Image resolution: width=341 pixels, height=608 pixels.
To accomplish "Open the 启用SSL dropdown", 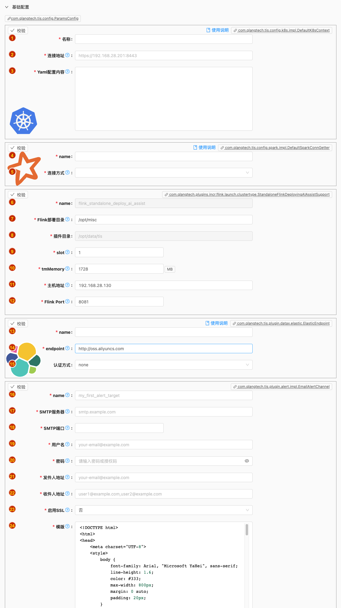I will (164, 510).
